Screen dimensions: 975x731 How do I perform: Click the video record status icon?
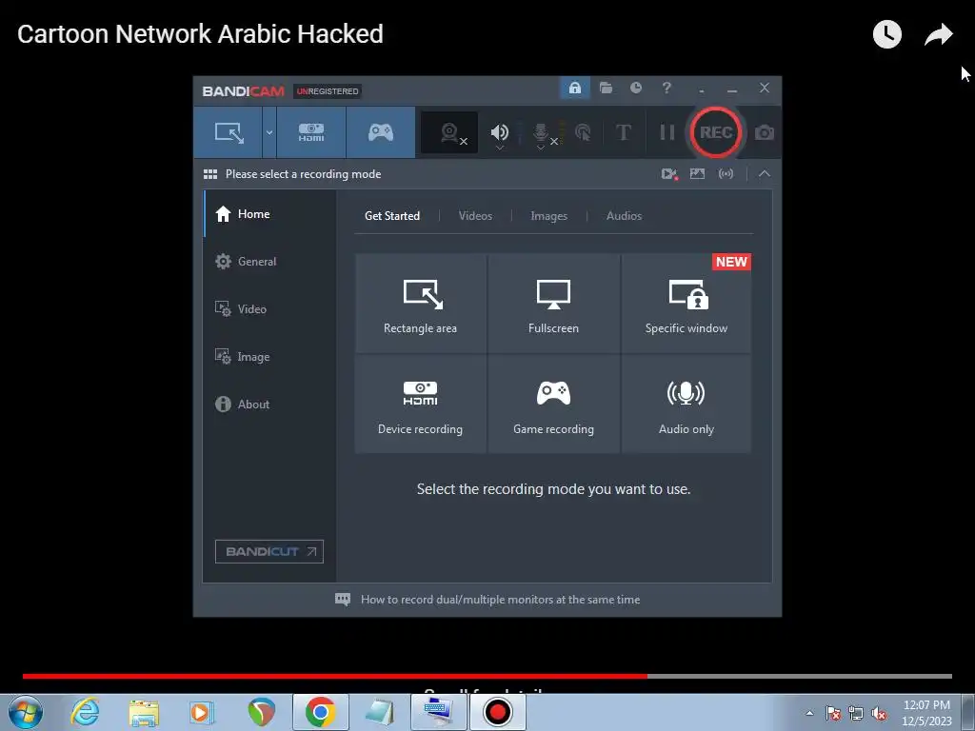tap(669, 174)
